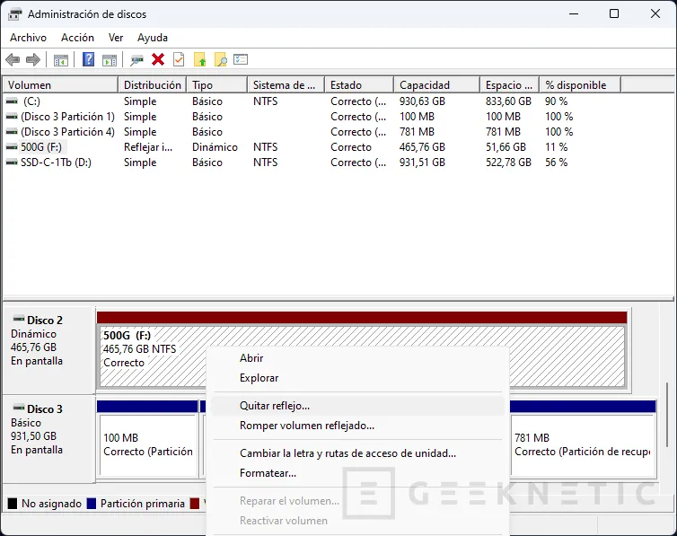The width and height of the screenshot is (677, 536).
Task: Sort by the Sistema de... column header
Action: pos(286,85)
